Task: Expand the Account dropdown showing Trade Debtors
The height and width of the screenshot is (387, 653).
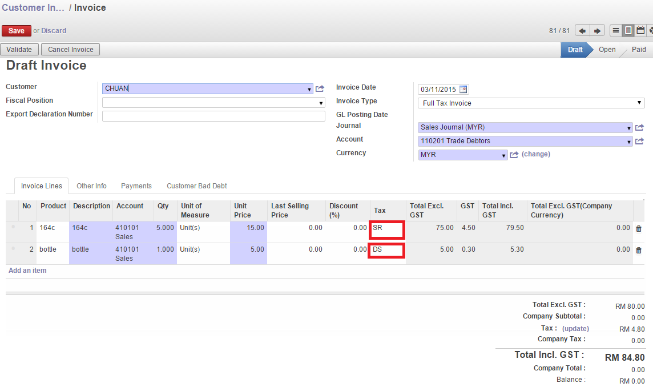Action: [x=628, y=141]
